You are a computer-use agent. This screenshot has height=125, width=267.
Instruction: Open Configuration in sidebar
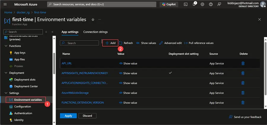tap(23, 106)
